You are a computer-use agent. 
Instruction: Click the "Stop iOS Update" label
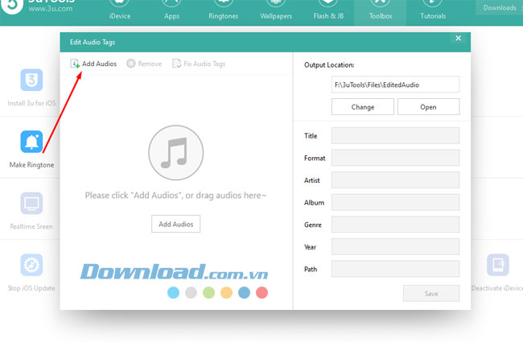pos(31,288)
